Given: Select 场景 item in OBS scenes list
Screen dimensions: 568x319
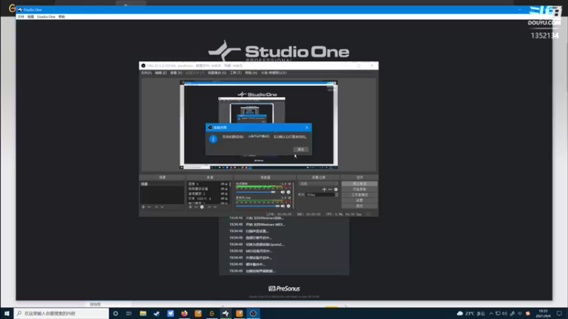Looking at the screenshot, I should coord(162,184).
